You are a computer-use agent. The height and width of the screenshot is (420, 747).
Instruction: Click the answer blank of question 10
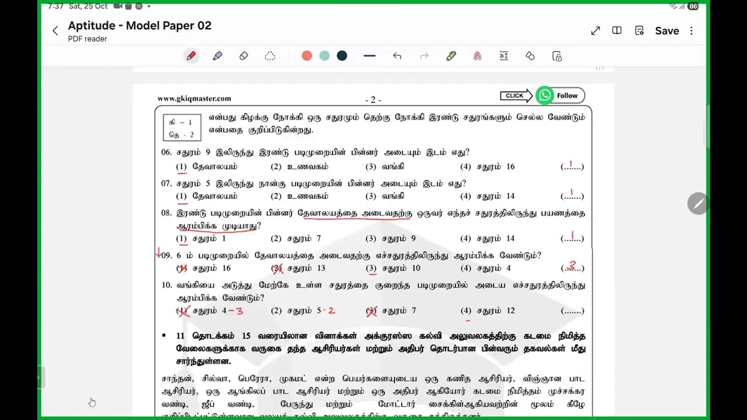572,311
